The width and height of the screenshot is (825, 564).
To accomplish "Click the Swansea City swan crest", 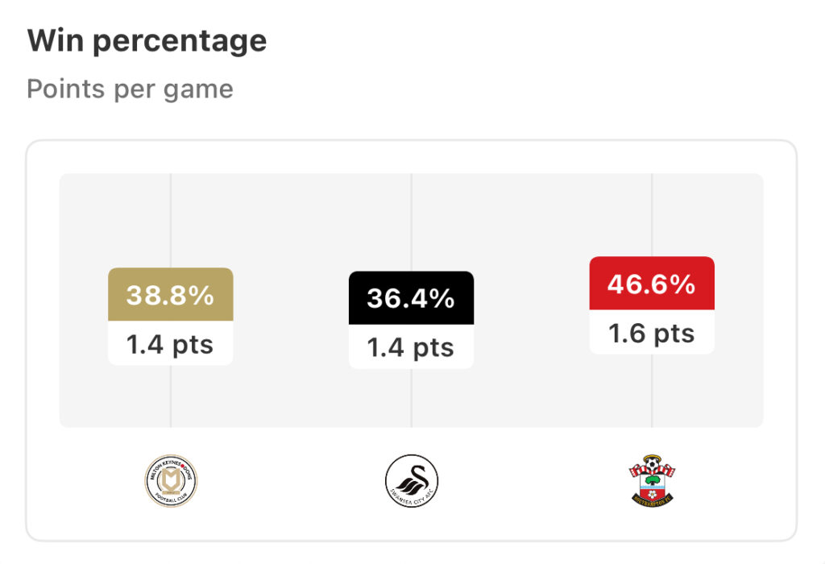I will coord(412,481).
